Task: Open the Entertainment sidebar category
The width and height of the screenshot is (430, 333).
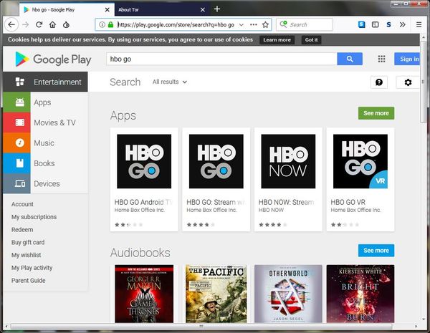Action: click(46, 82)
